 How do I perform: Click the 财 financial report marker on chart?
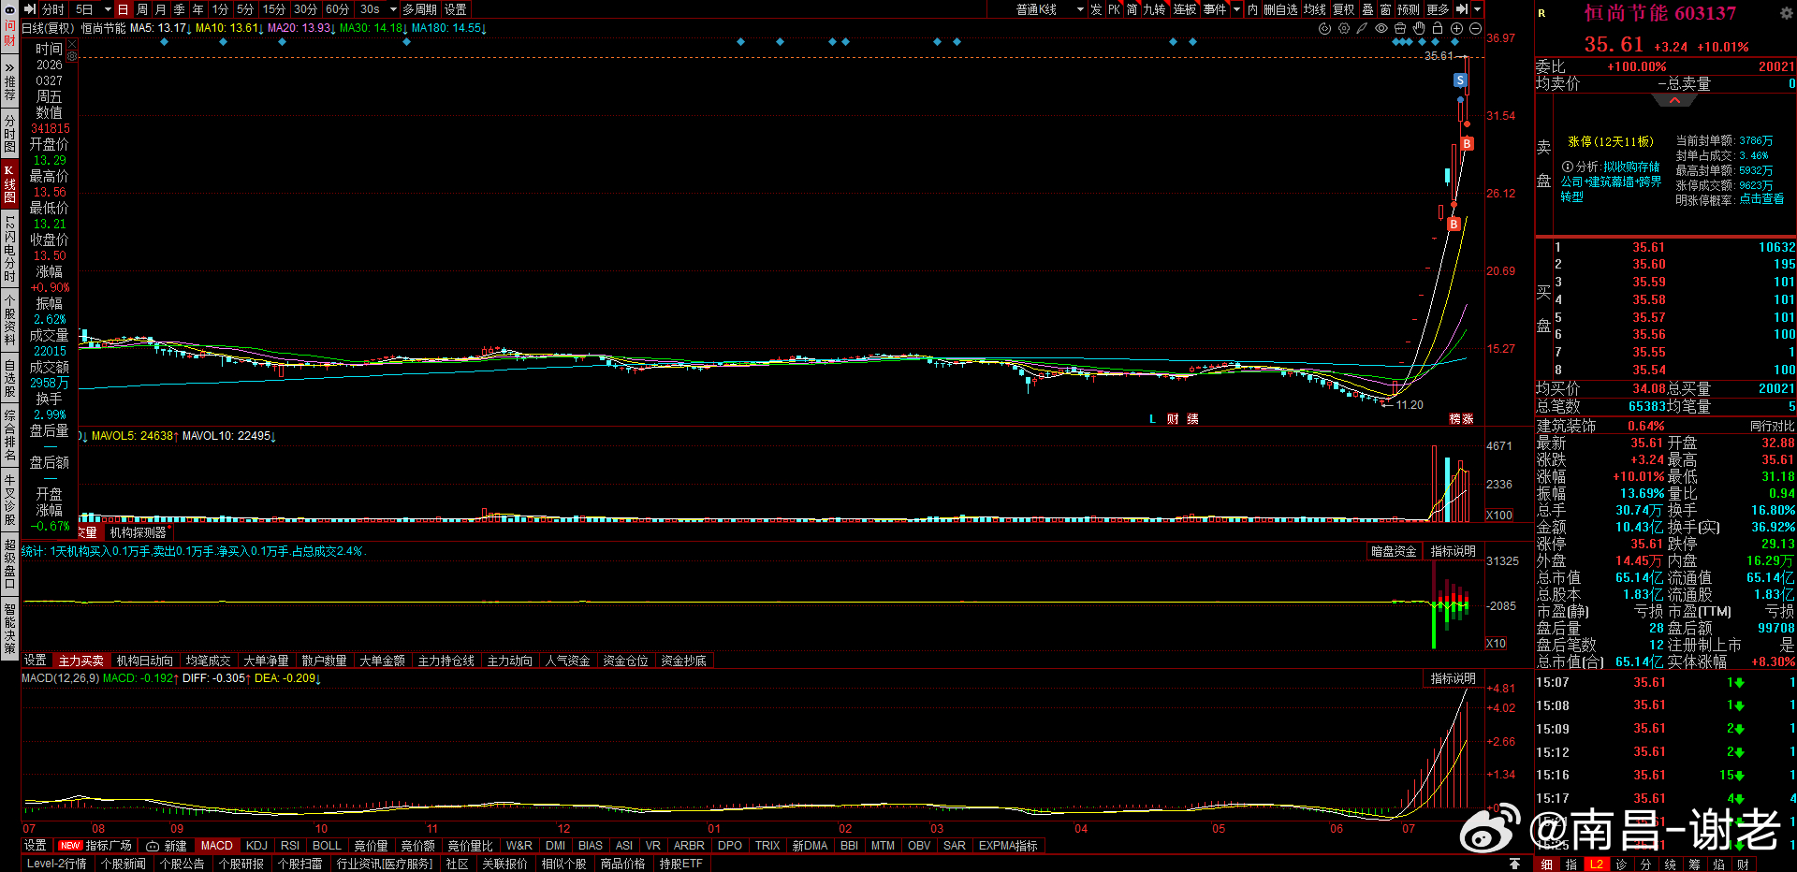tap(1173, 419)
